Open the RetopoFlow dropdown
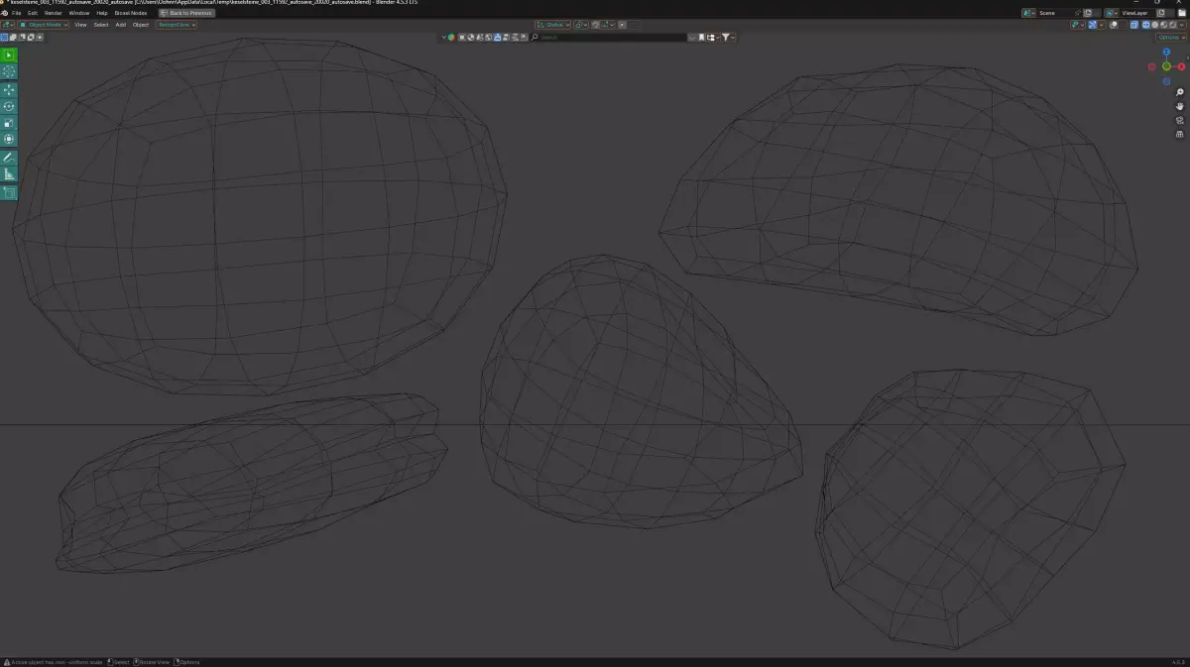1190x667 pixels. click(x=177, y=24)
